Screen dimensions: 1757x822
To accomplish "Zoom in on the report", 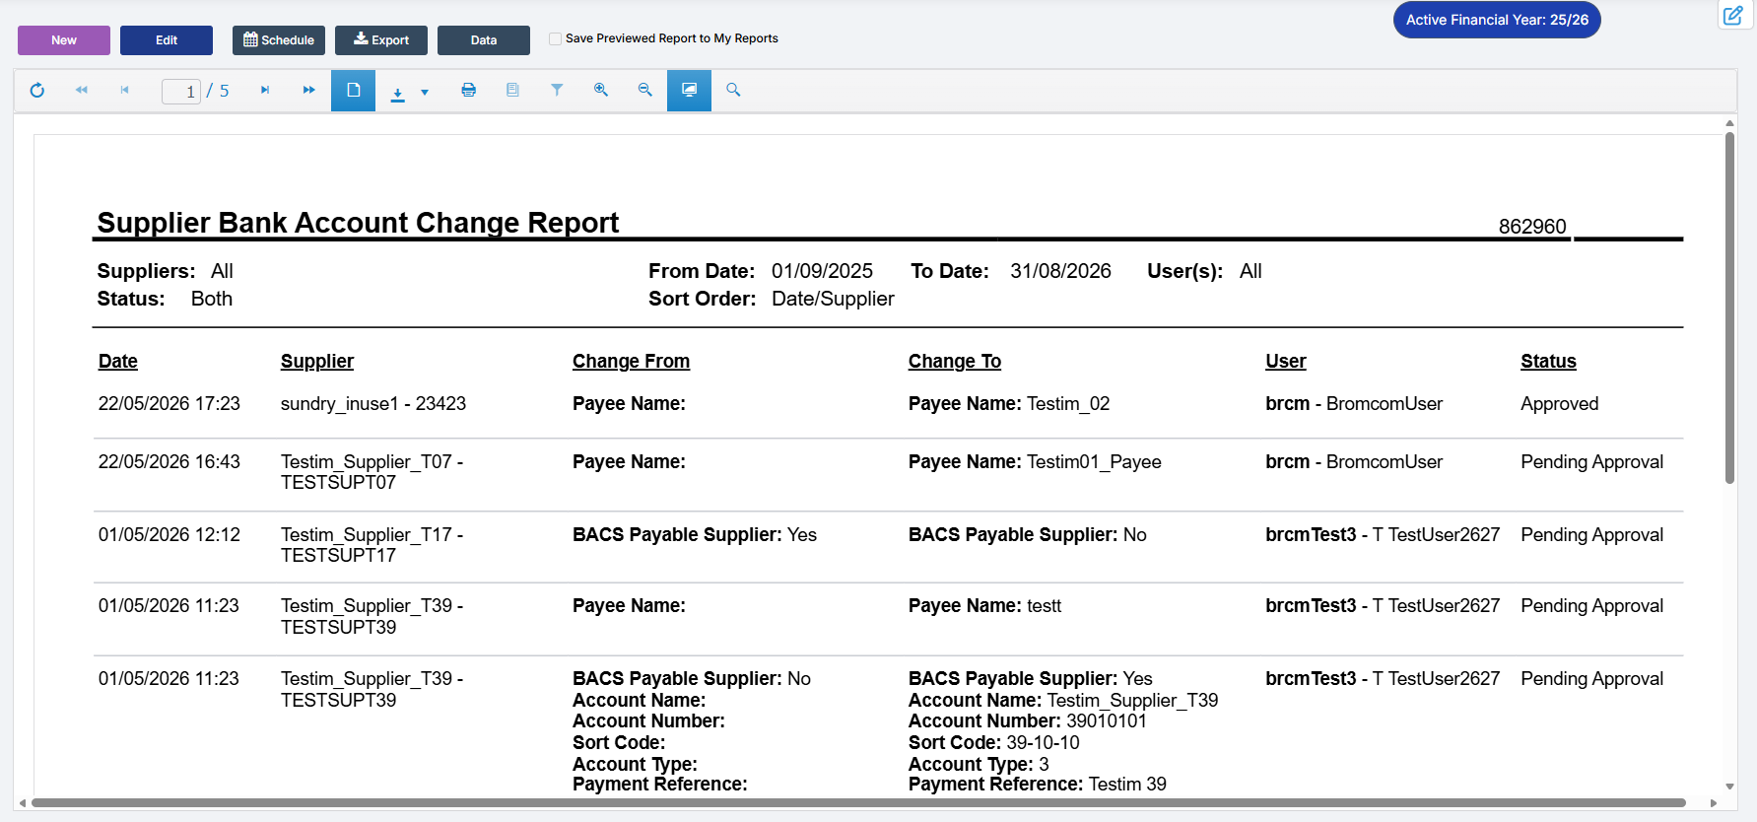I will (601, 91).
